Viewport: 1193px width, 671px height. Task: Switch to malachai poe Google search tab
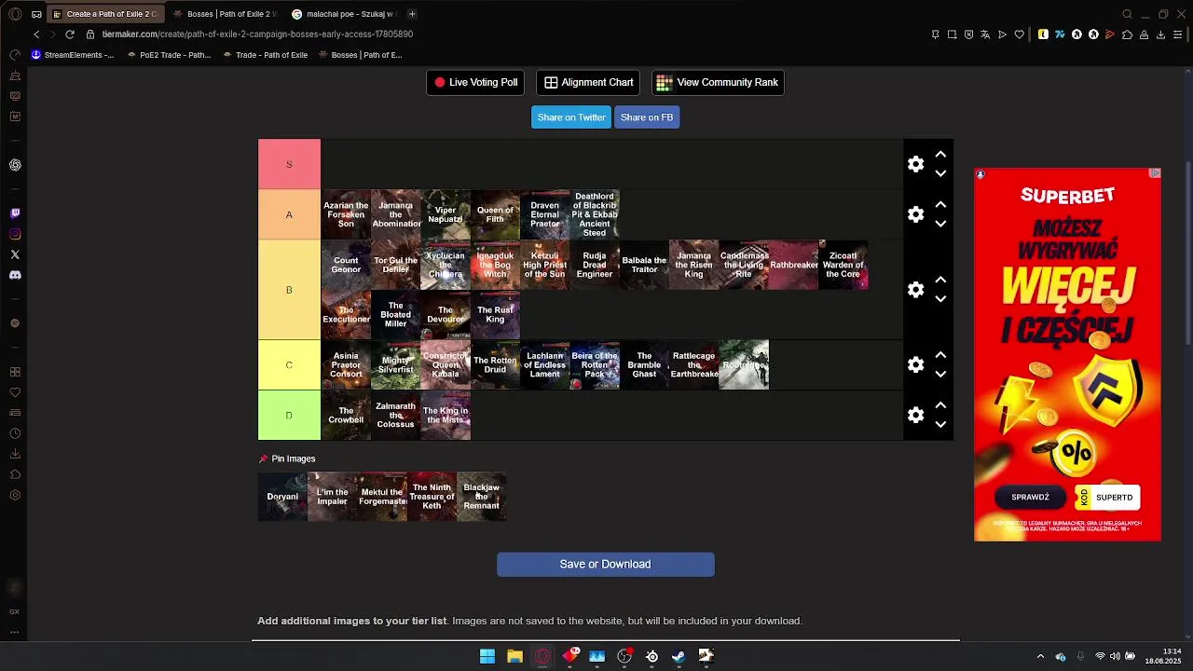point(344,14)
